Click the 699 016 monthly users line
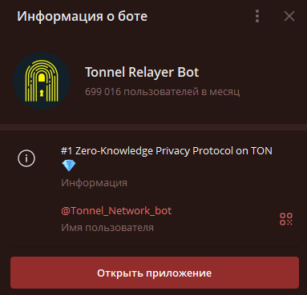The image size is (307, 295). coord(162,92)
